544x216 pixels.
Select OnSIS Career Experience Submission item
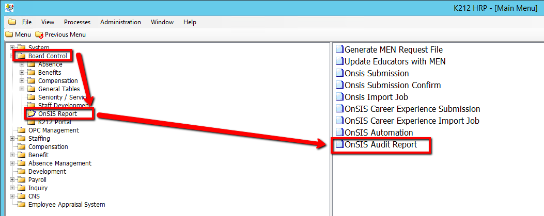(412, 109)
